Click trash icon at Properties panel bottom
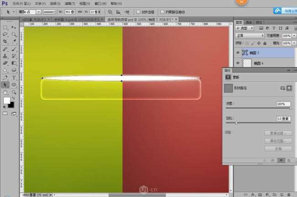Viewport: 297px width, 197px height. coord(289,160)
